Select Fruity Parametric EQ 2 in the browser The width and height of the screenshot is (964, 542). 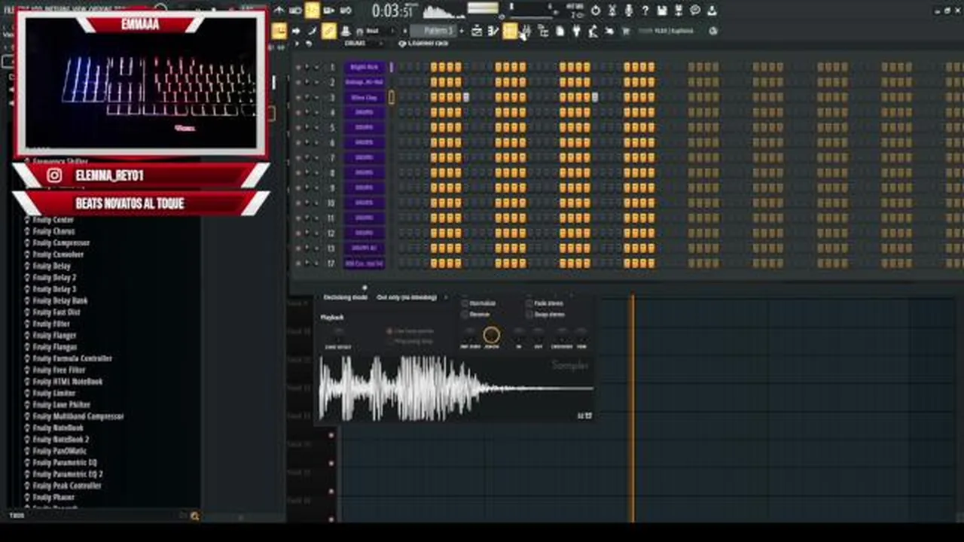tap(67, 474)
